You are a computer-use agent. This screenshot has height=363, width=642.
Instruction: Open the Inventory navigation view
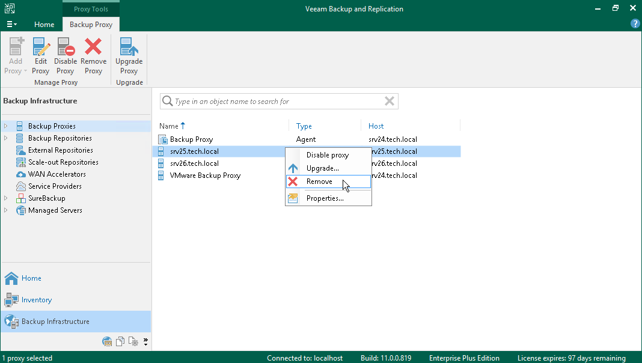(x=37, y=300)
